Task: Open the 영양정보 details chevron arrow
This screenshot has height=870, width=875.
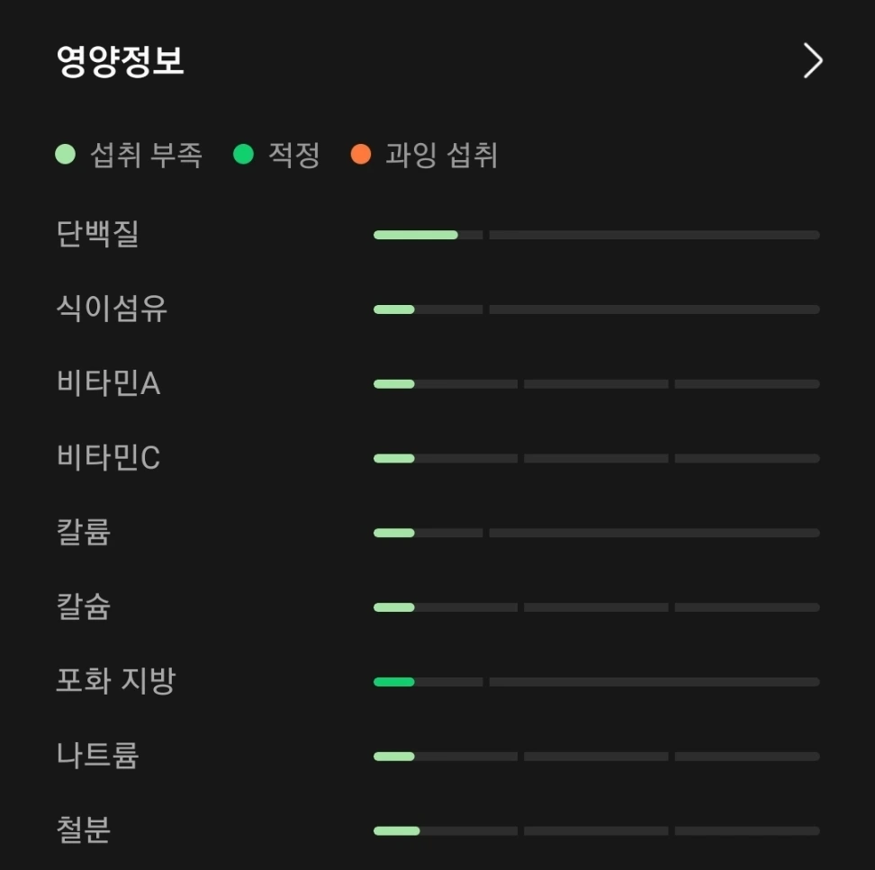Action: pyautogui.click(x=813, y=60)
